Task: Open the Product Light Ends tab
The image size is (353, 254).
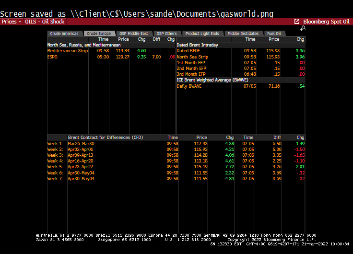Action: click(x=202, y=34)
